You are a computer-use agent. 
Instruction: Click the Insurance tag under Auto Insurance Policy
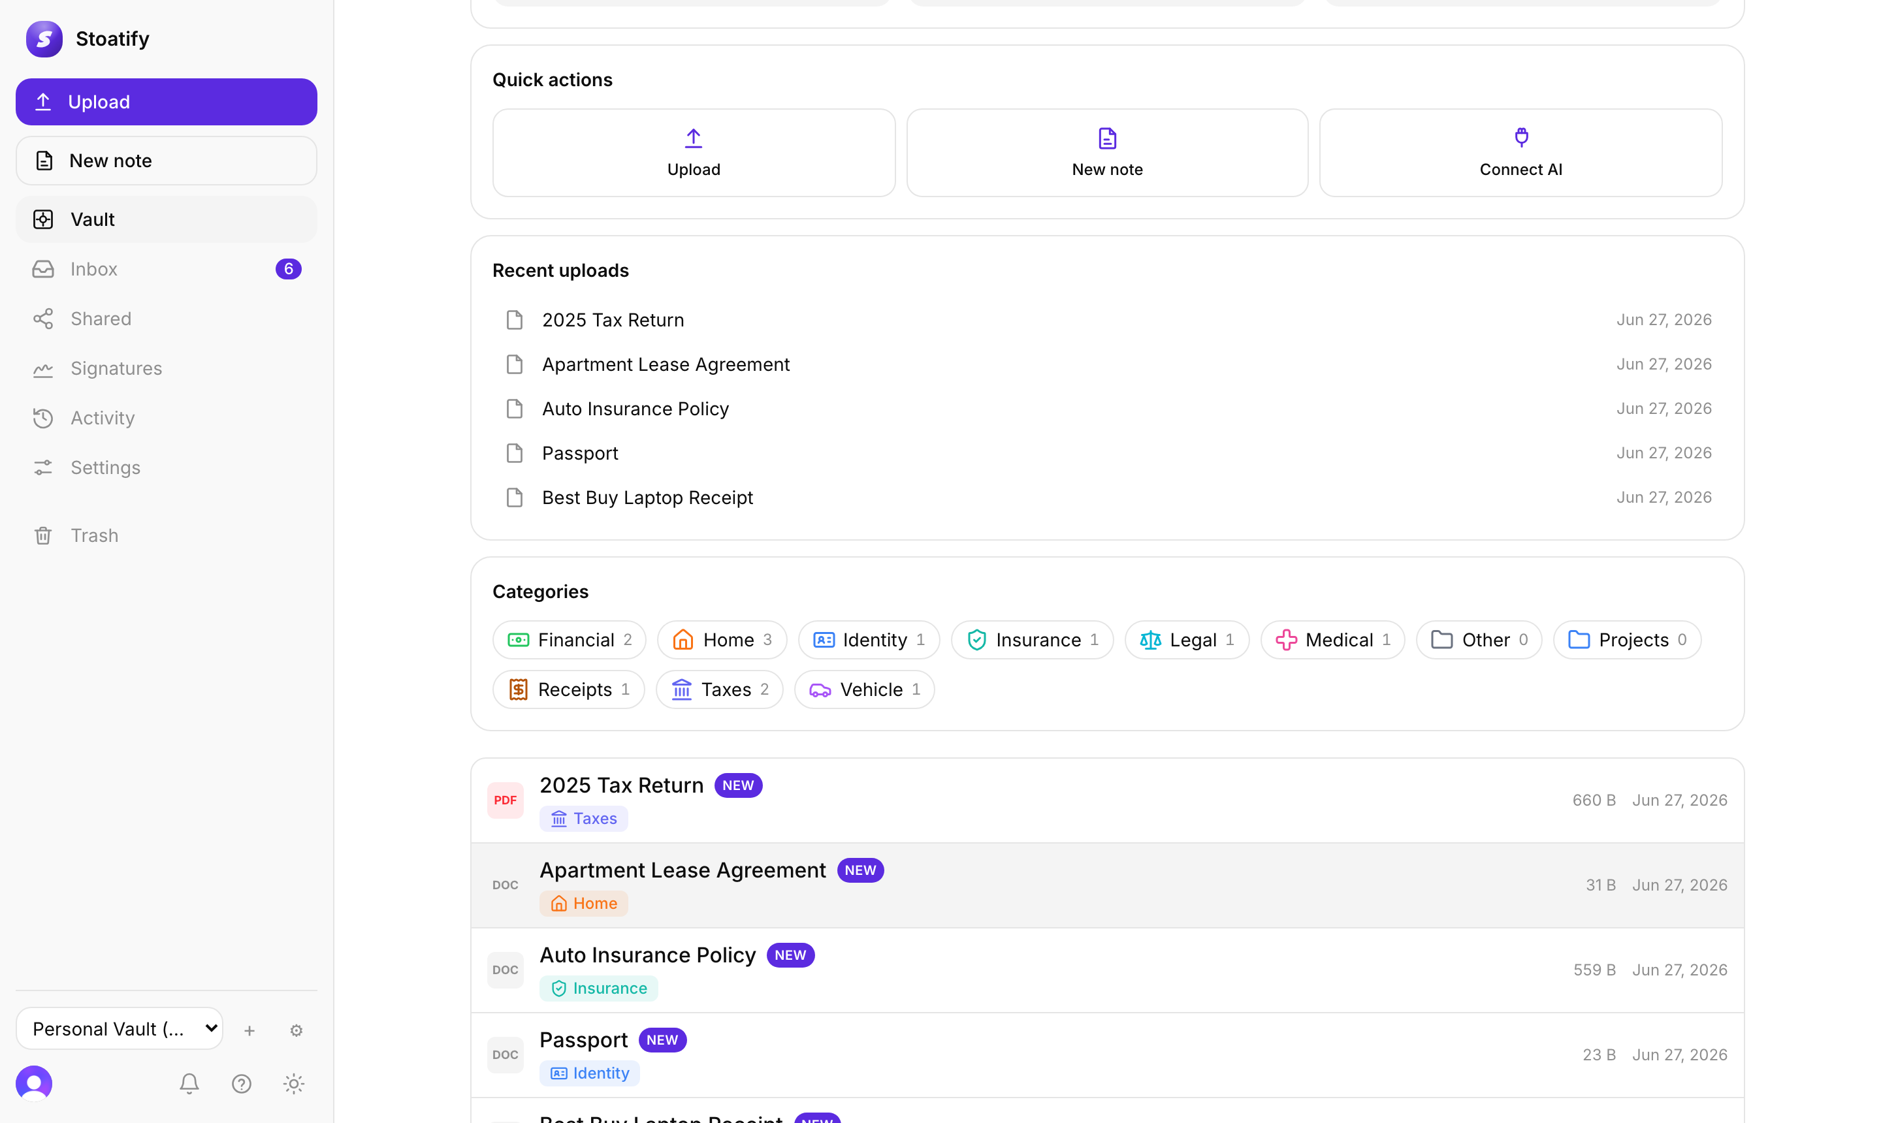coord(599,989)
